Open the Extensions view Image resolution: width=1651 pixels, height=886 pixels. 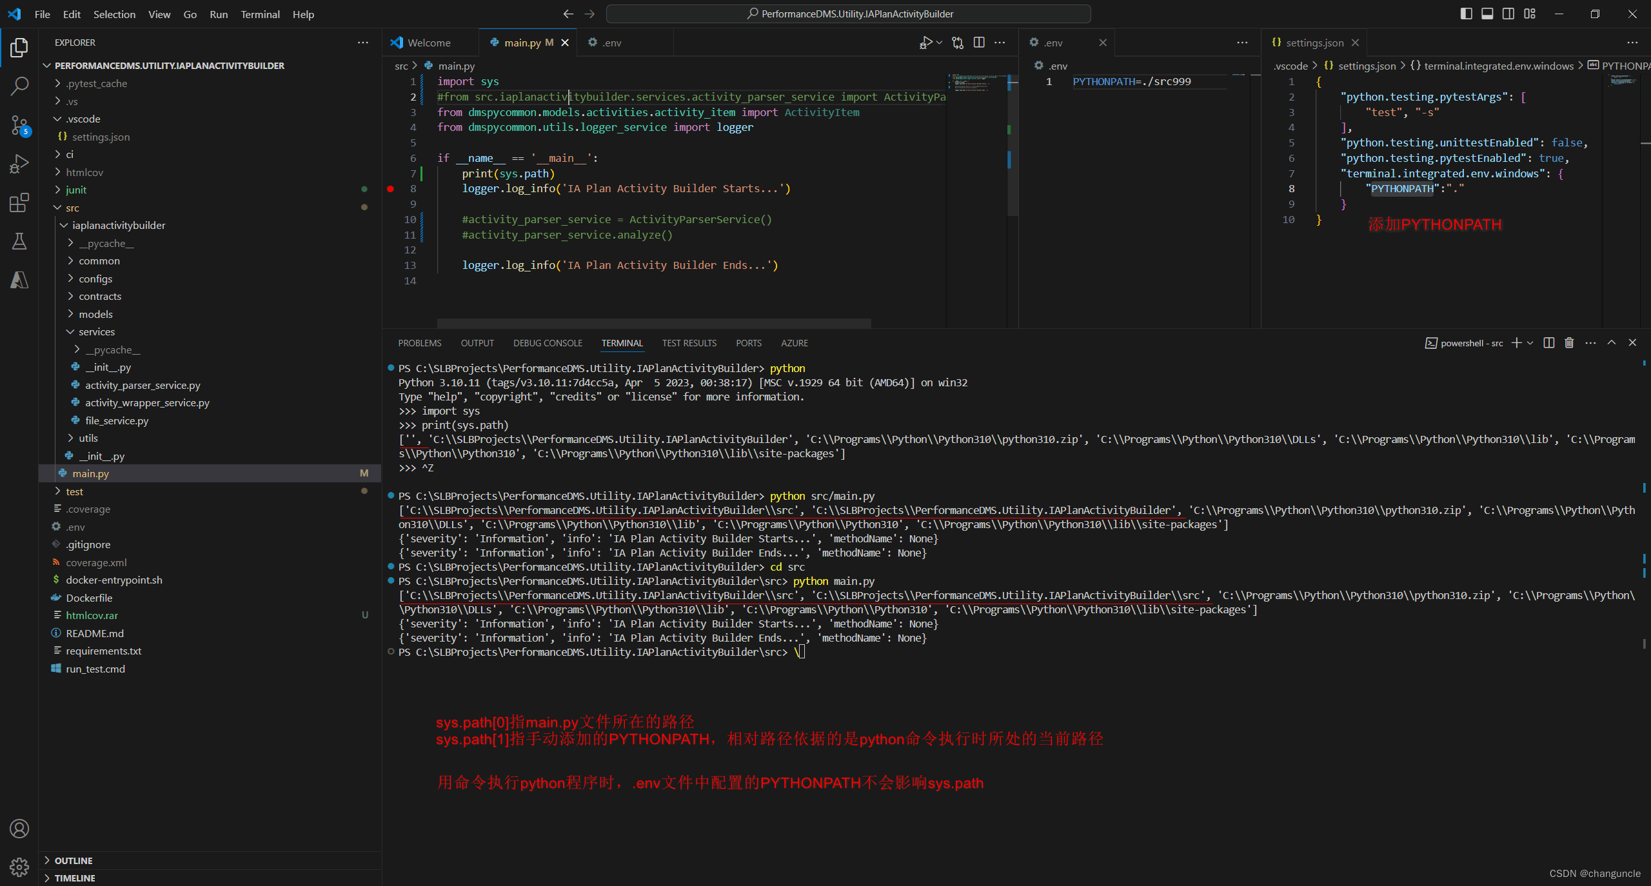(19, 203)
